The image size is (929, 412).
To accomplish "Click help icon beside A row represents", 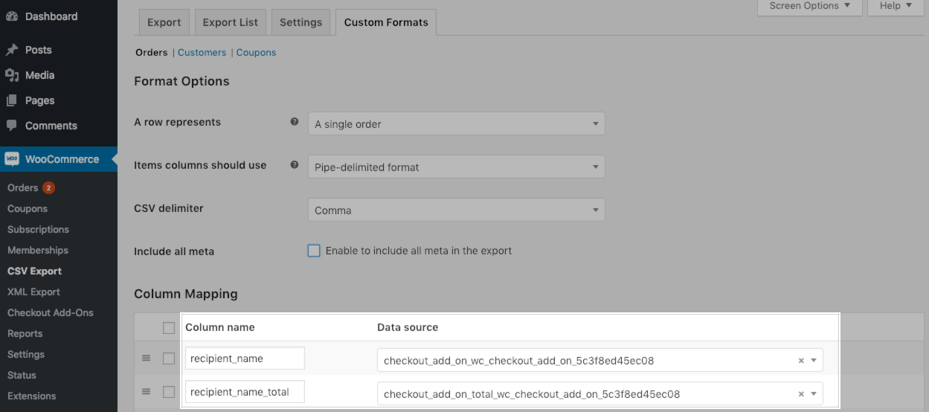I will point(295,122).
